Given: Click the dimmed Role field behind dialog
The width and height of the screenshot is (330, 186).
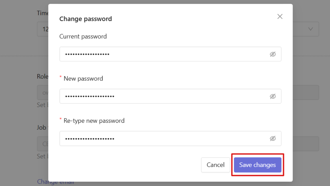Looking at the screenshot, I should (43, 92).
